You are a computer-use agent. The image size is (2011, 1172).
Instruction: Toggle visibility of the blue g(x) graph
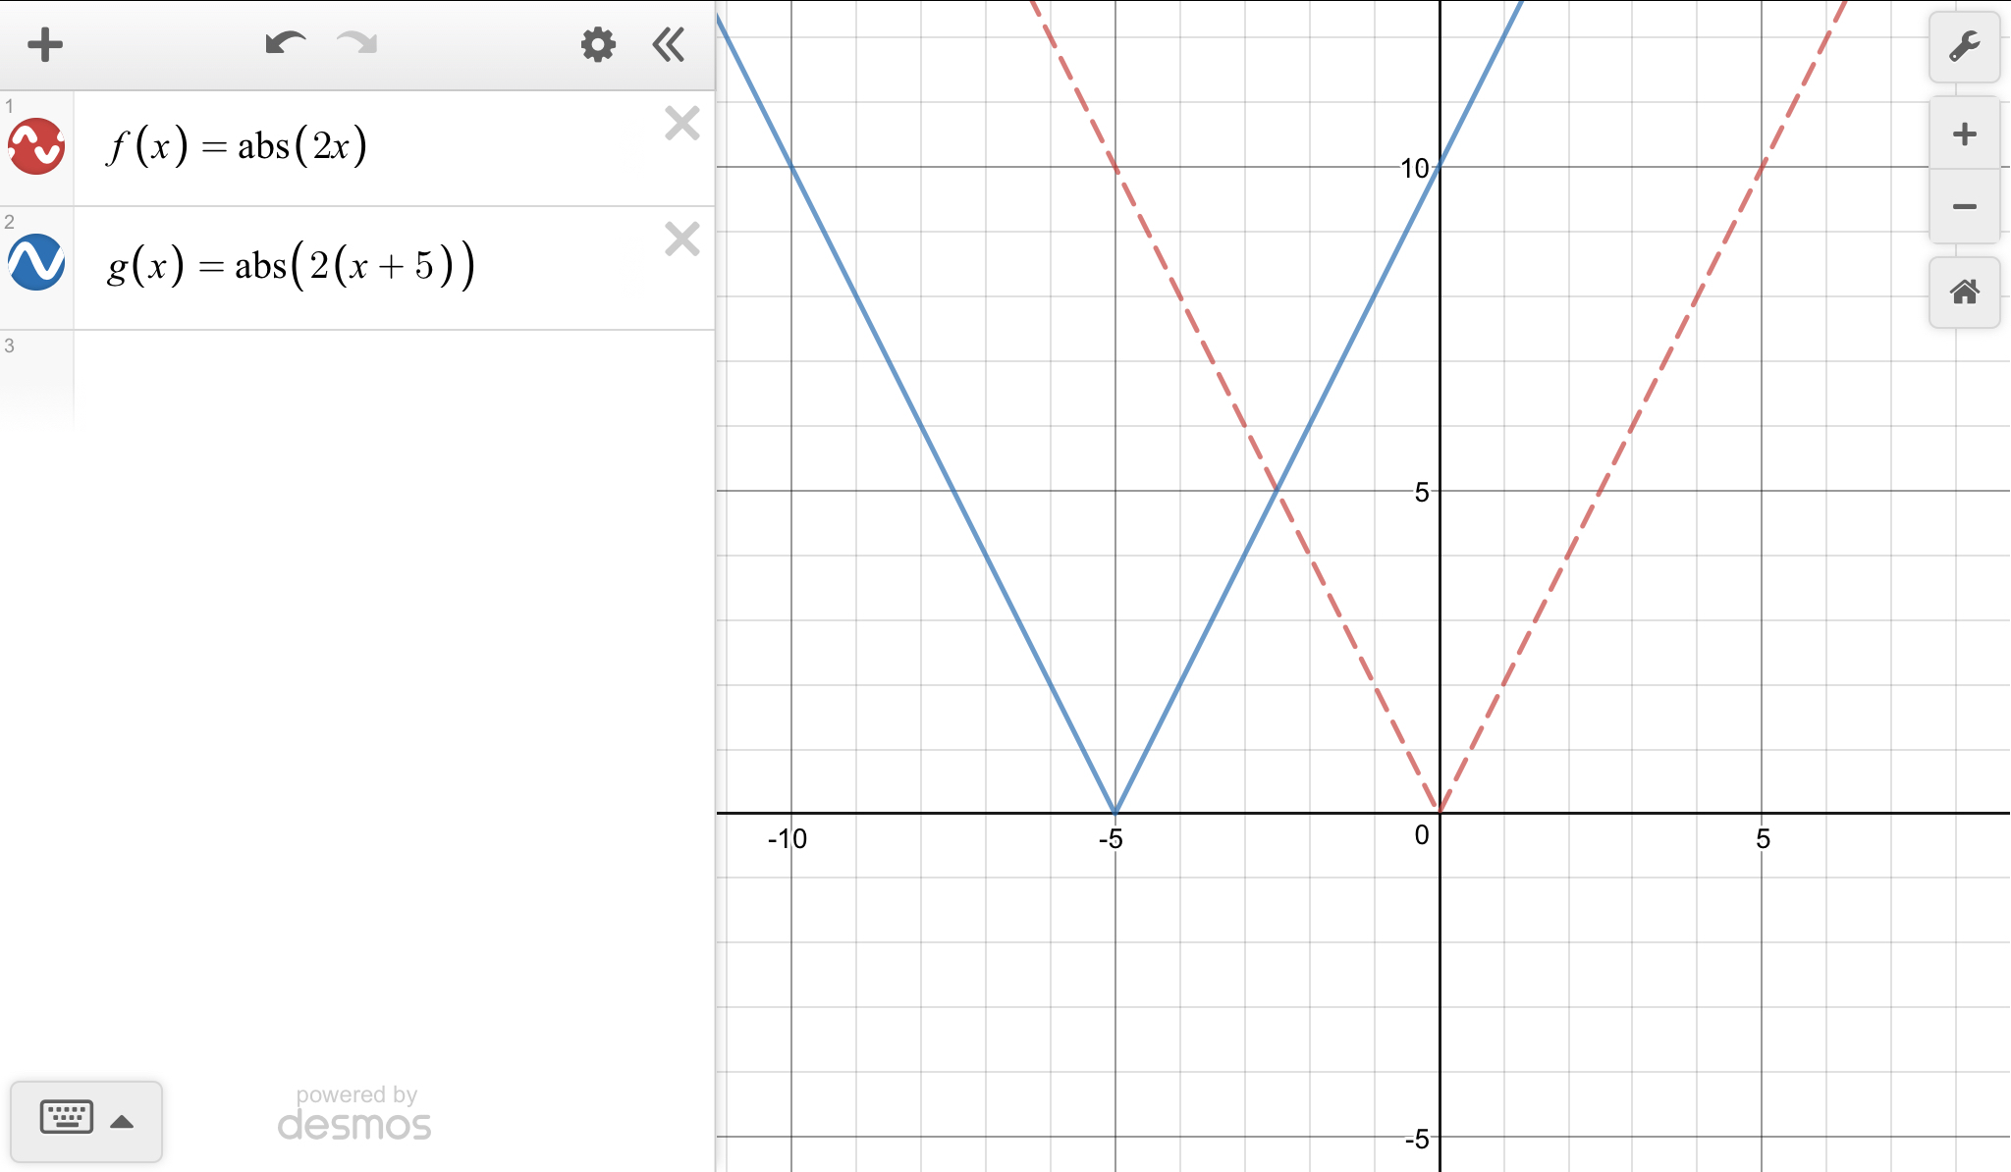click(36, 262)
